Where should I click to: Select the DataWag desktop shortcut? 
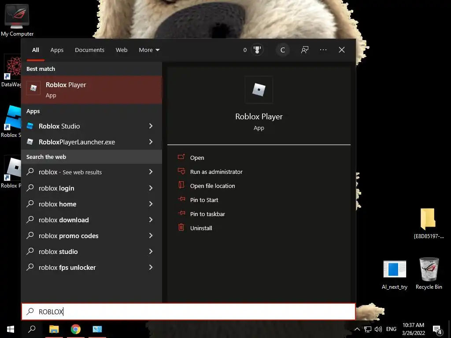coord(11,71)
